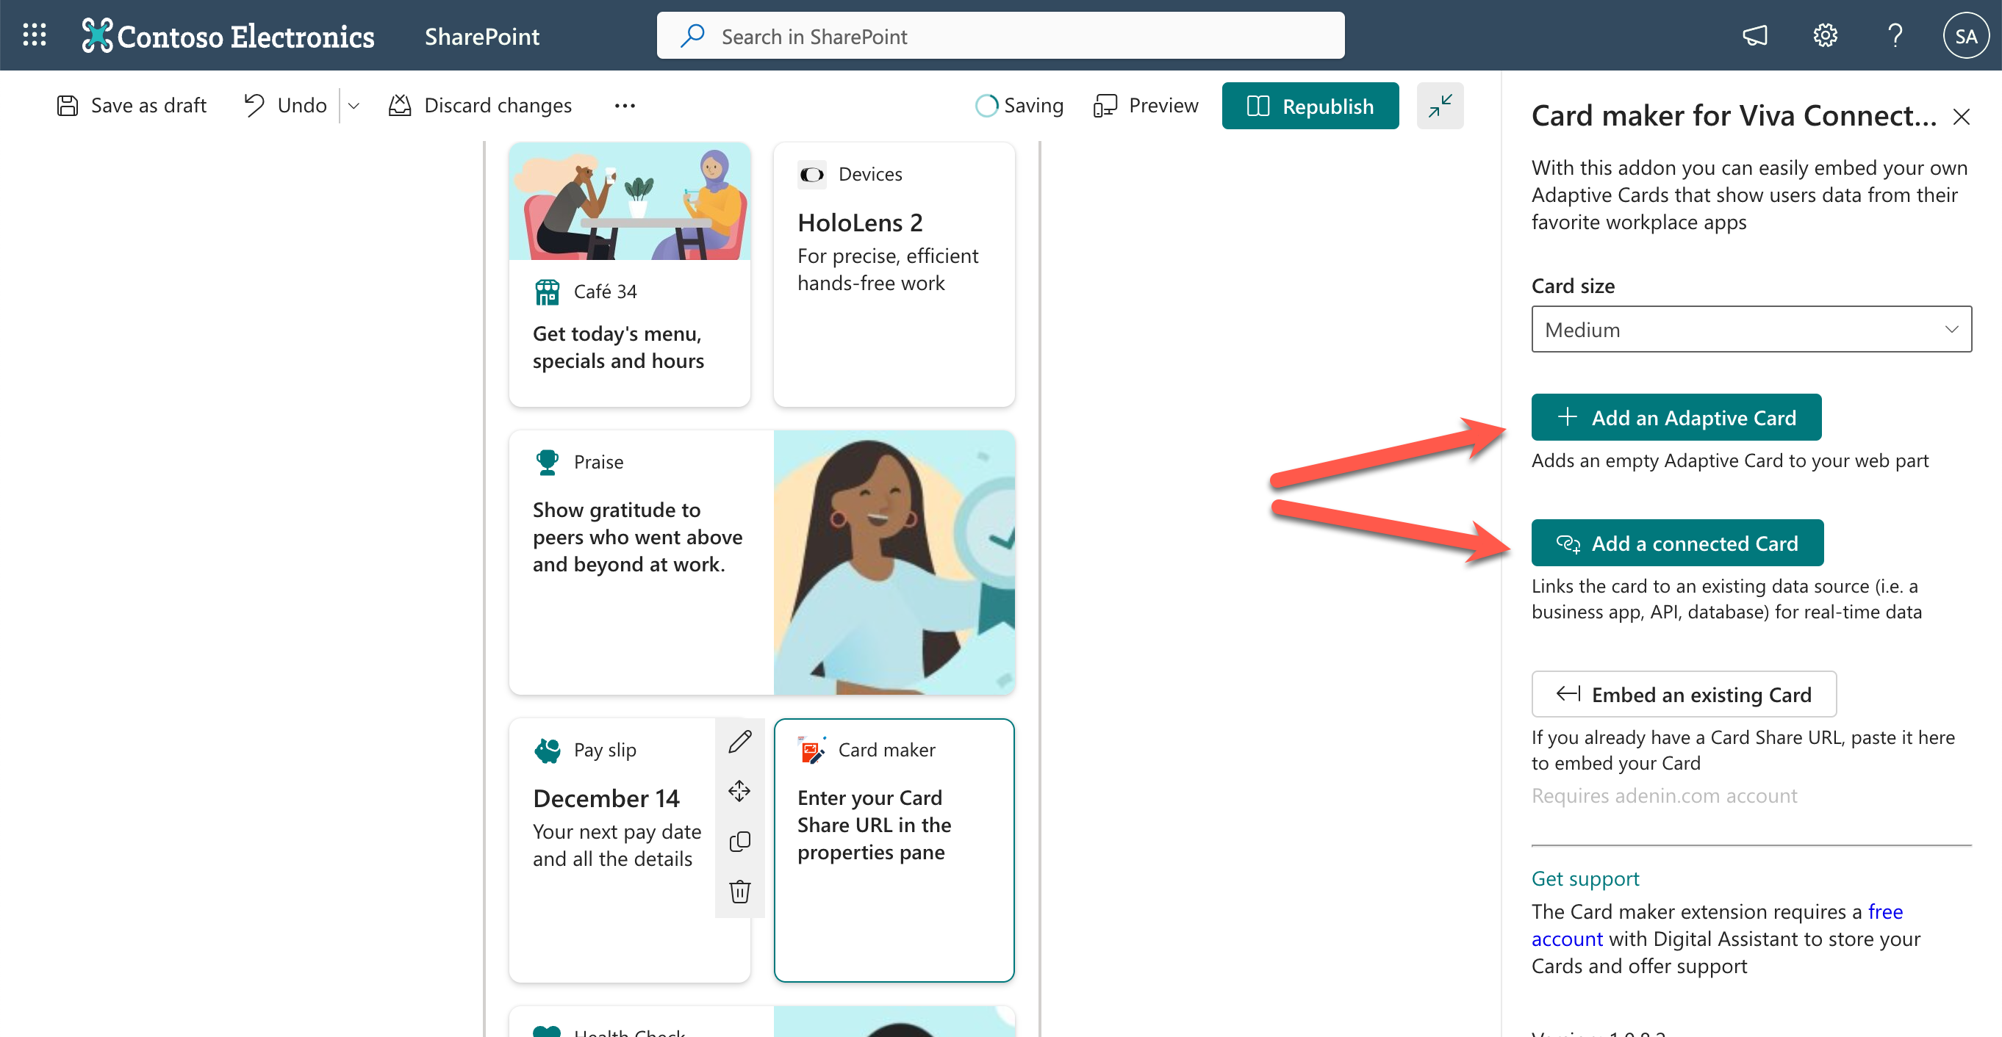Open the SA account avatar

pyautogui.click(x=1965, y=36)
